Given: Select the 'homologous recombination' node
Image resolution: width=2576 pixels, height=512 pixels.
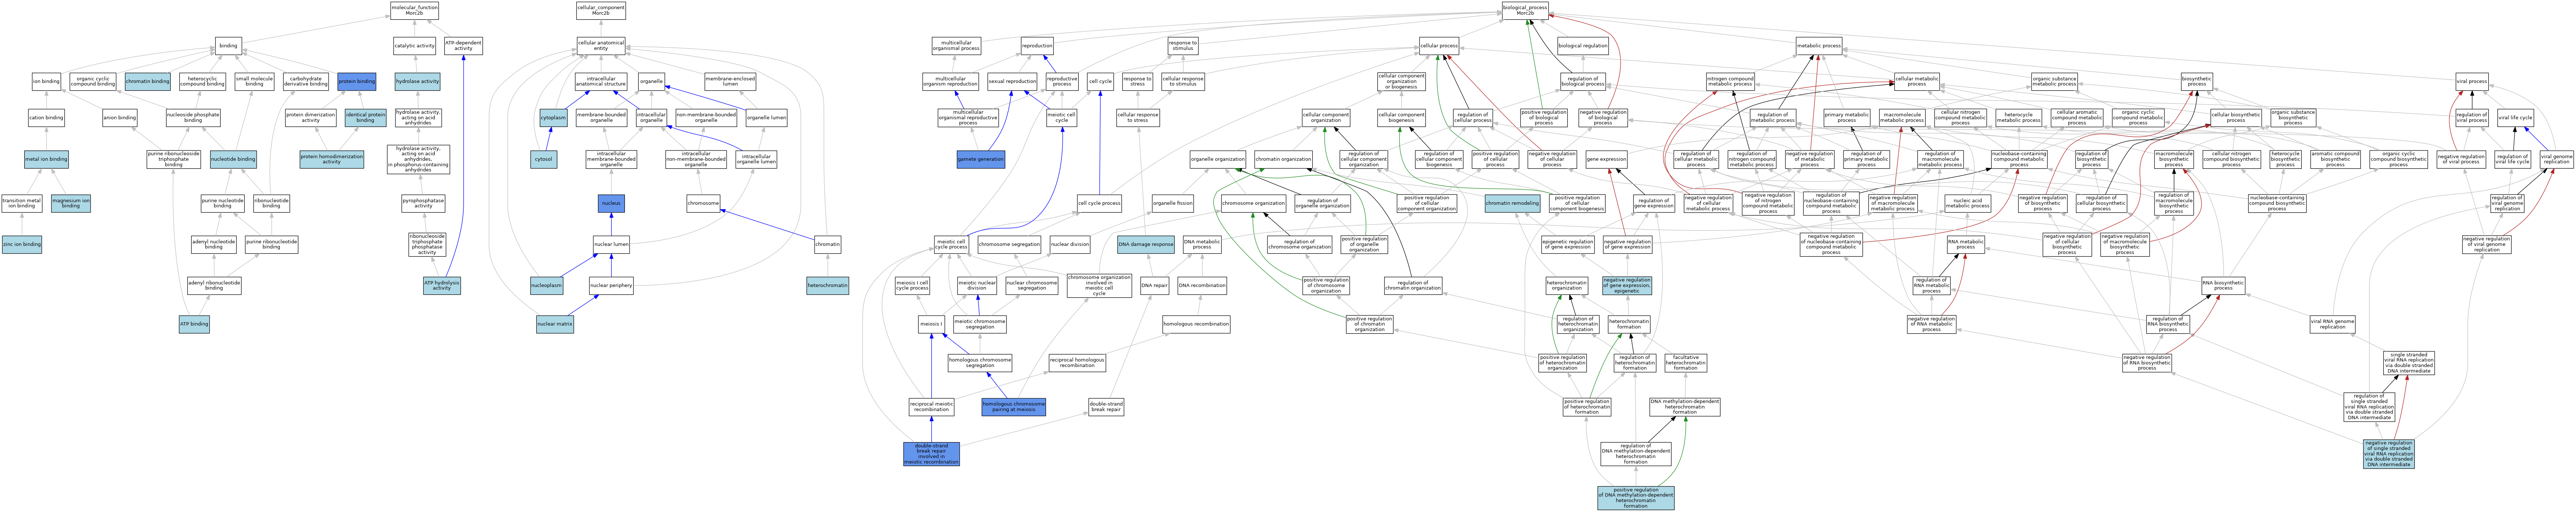Looking at the screenshot, I should (1196, 324).
